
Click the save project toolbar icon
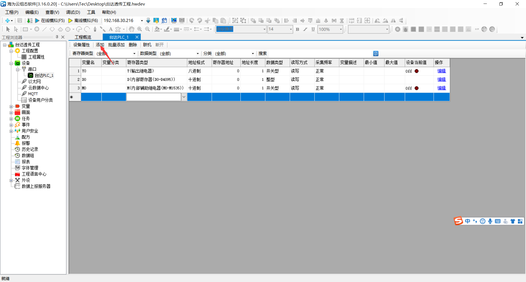click(x=20, y=21)
